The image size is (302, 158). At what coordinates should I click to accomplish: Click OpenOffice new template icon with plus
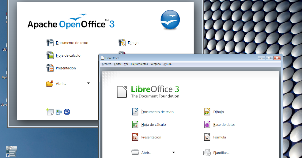pyautogui.click(x=50, y=112)
